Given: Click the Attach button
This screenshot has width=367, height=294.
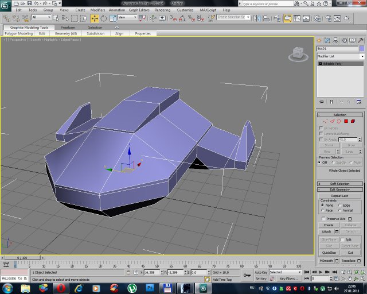Looking at the screenshot, I should point(327,231).
